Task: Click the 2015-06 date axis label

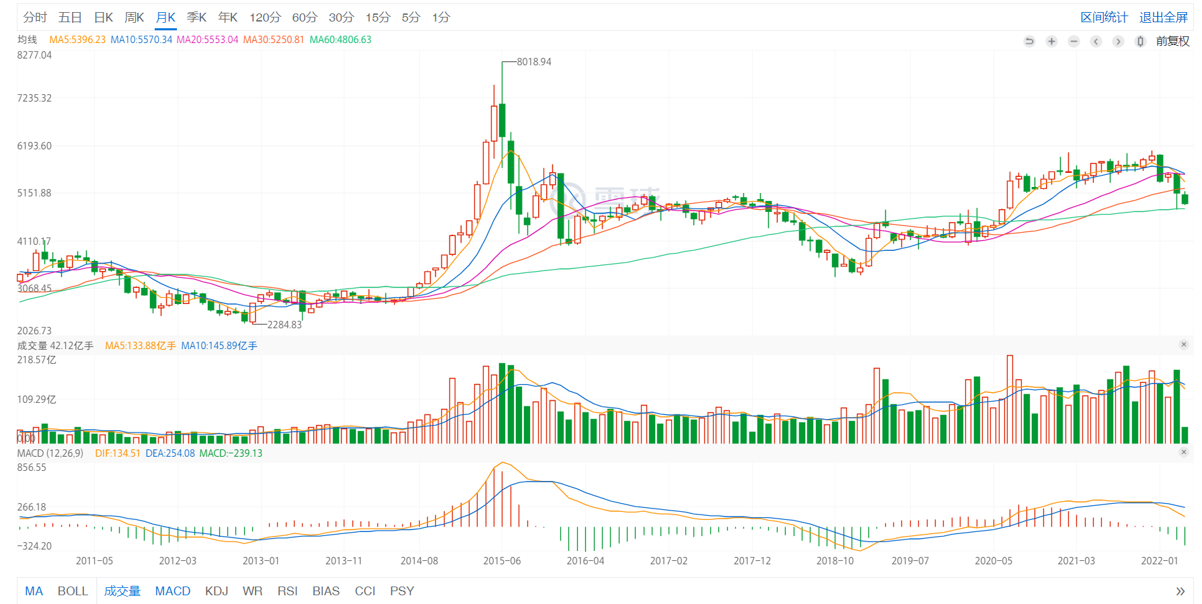Action: coord(502,561)
